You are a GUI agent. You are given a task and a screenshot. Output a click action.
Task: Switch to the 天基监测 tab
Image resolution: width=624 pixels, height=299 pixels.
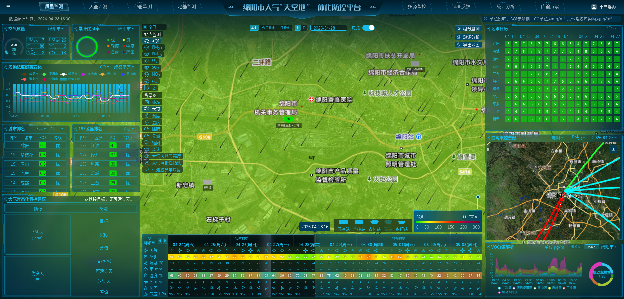pos(98,6)
